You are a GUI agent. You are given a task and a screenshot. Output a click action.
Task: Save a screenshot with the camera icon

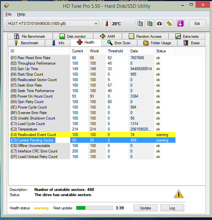159,24
